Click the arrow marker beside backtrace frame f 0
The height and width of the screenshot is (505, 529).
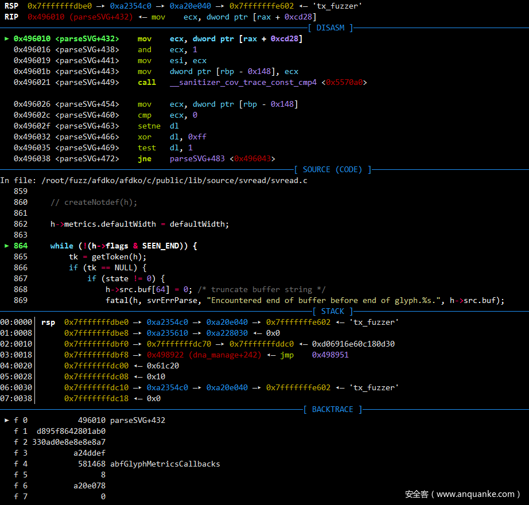pos(7,420)
